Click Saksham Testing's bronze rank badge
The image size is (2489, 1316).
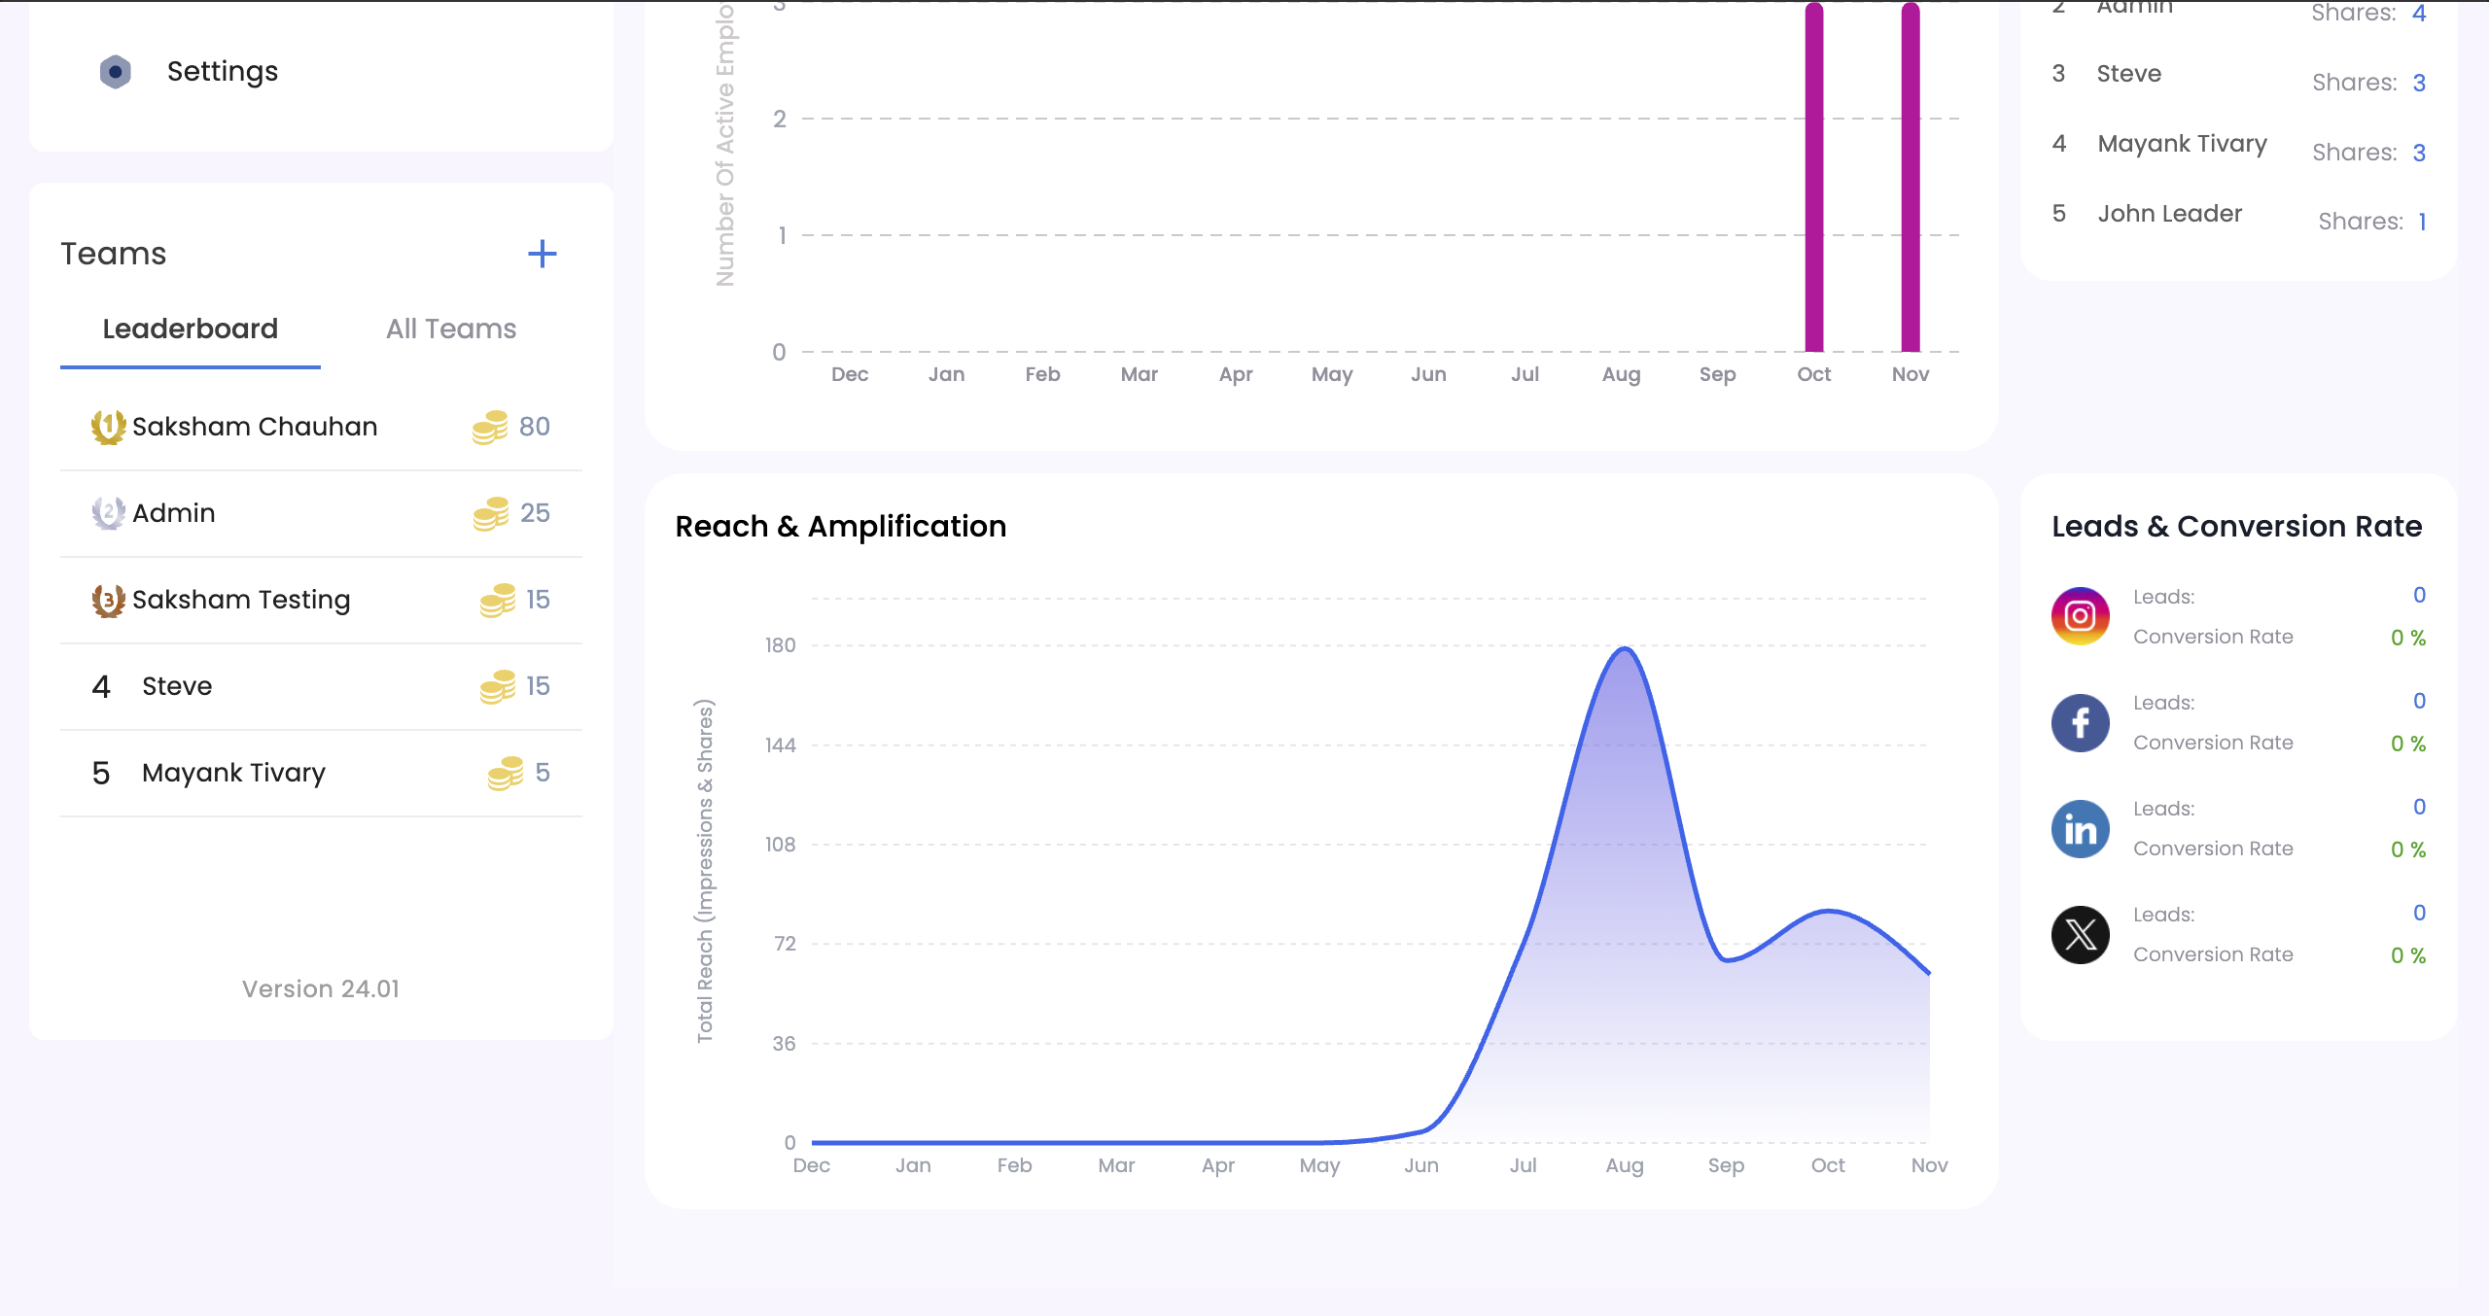(108, 601)
